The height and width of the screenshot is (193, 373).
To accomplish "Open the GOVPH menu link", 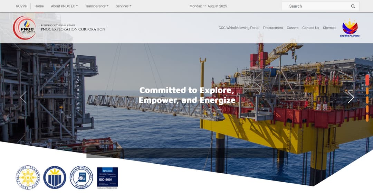I will 21,6.
